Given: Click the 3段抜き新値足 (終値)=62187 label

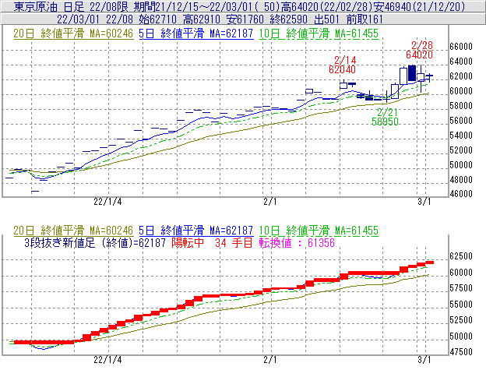Looking at the screenshot, I should click(x=95, y=242).
